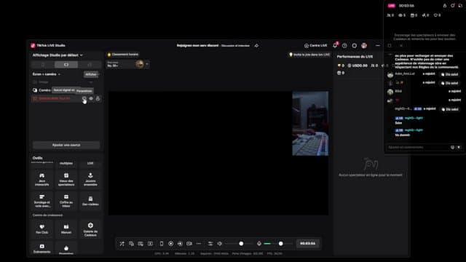Expand the 'Écran + caméra' scene dropdown

(47, 74)
